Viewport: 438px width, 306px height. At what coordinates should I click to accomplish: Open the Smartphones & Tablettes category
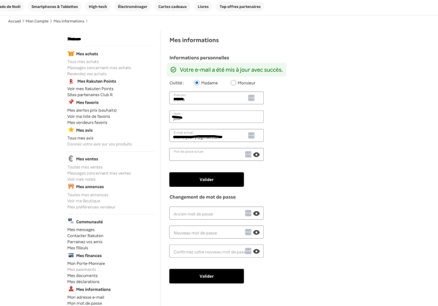[55, 7]
